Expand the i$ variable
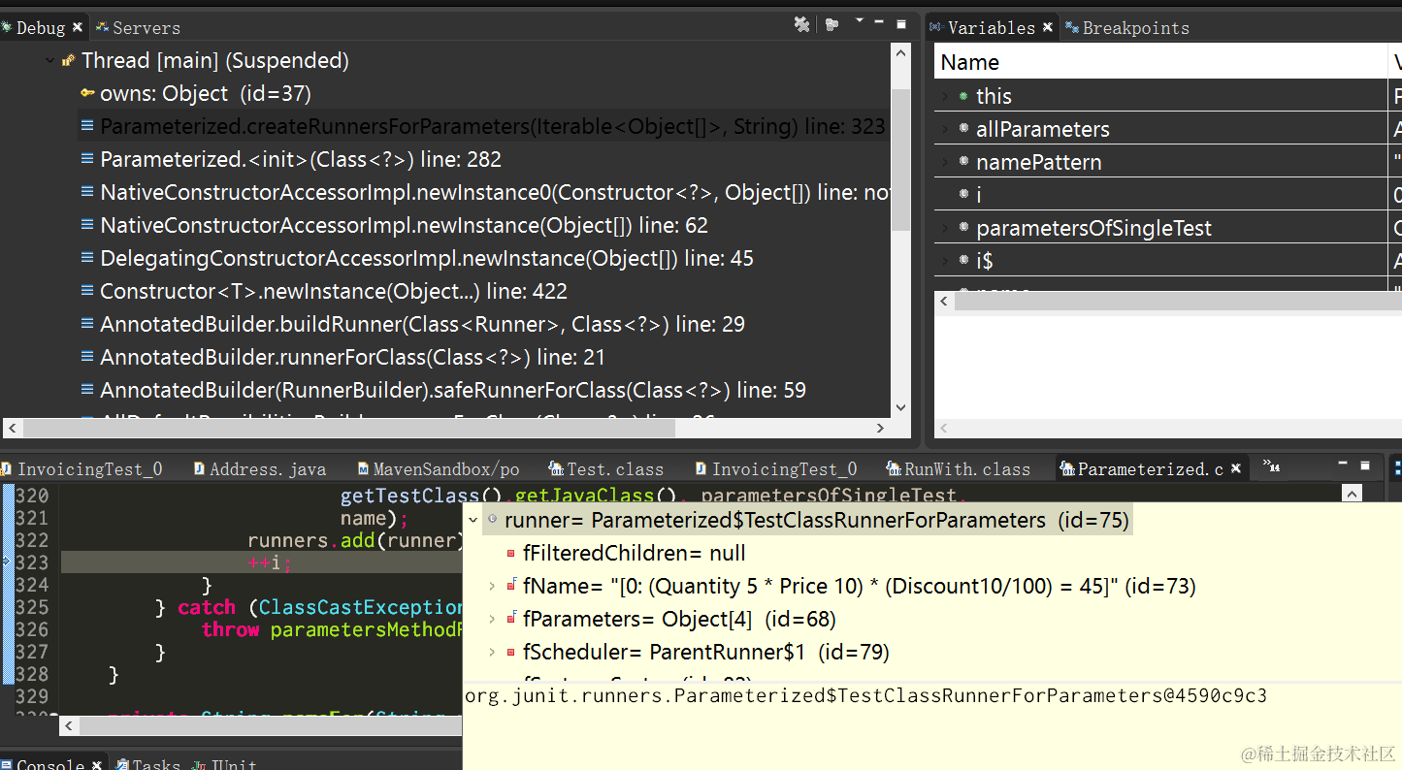The height and width of the screenshot is (770, 1402). click(944, 261)
